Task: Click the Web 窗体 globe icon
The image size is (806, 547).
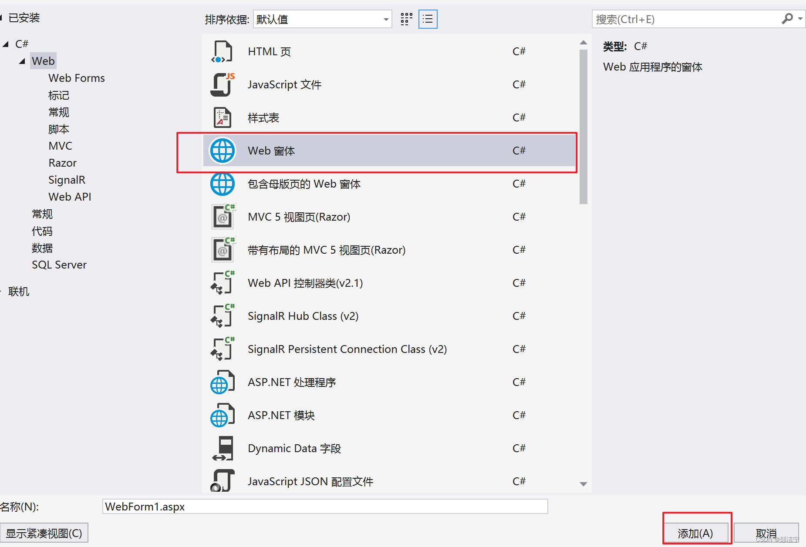Action: 223,151
